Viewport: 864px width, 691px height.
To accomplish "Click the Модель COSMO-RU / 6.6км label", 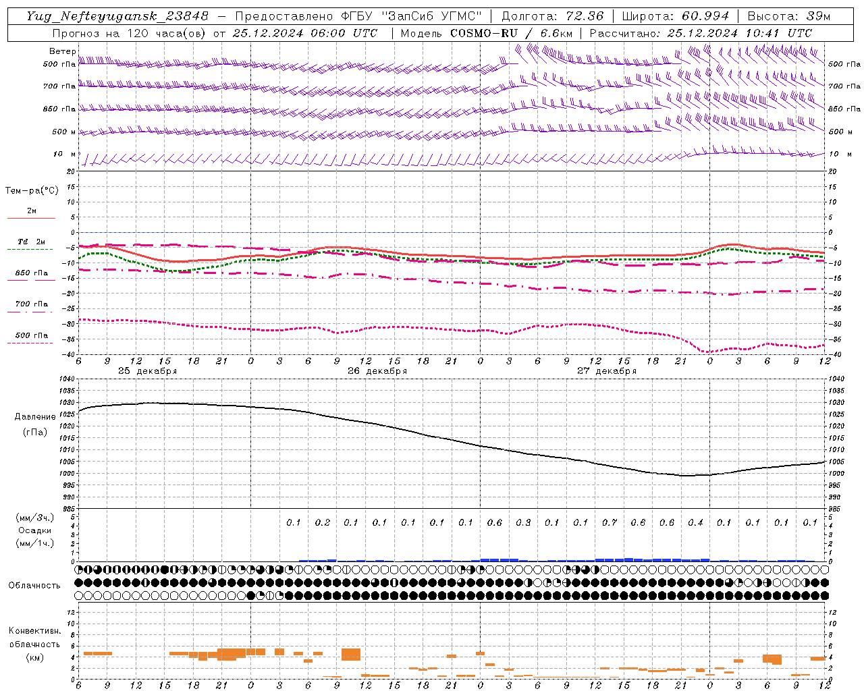I will [x=487, y=33].
